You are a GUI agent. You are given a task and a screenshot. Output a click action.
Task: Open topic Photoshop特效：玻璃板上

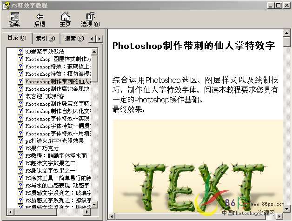pyautogui.click(x=58, y=67)
